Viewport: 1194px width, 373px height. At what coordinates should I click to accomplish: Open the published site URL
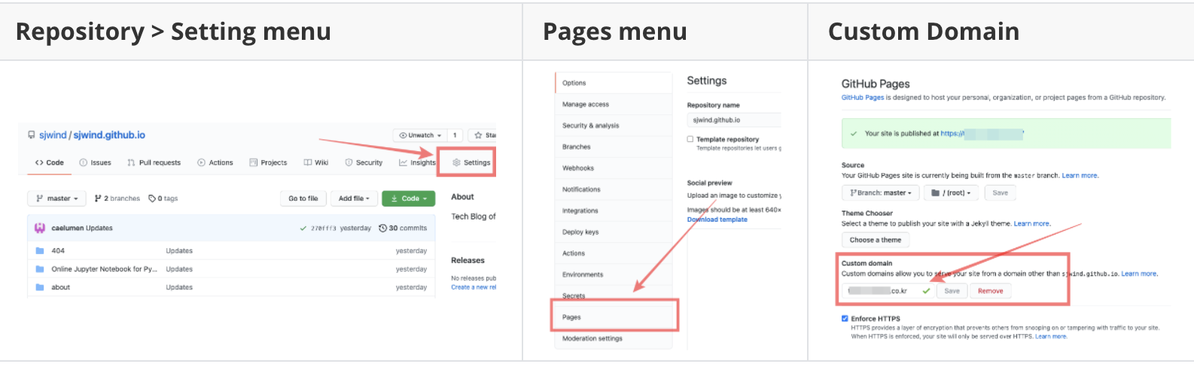(x=982, y=133)
